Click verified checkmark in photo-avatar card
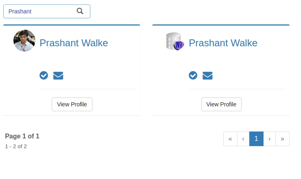301x179 pixels. click(x=44, y=75)
